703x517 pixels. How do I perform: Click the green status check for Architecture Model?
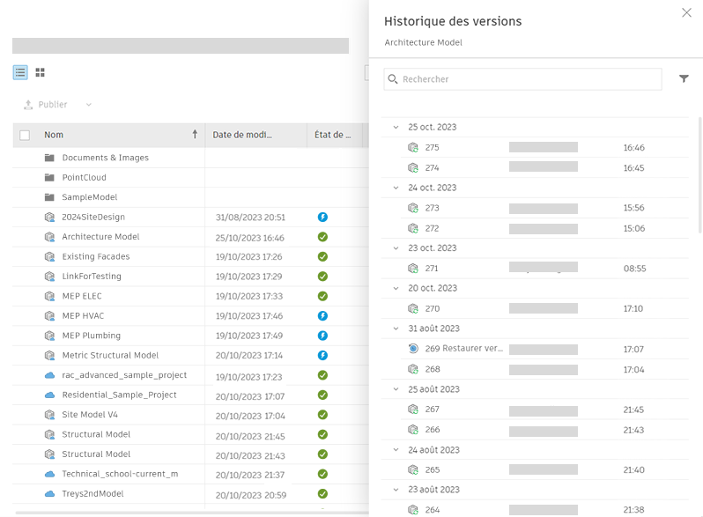coord(322,237)
